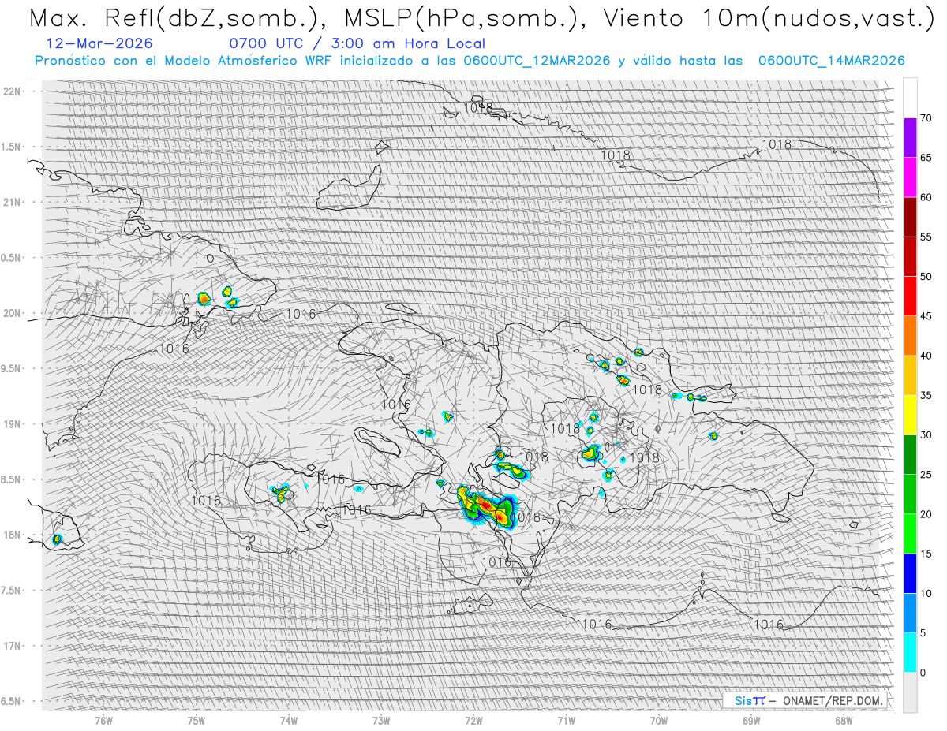947x731 pixels.
Task: Click the 72W longitude axis label
Action: (x=473, y=721)
